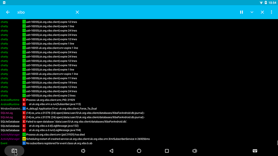Select the 'rk_debug2 Application Error' log line

point(61,109)
